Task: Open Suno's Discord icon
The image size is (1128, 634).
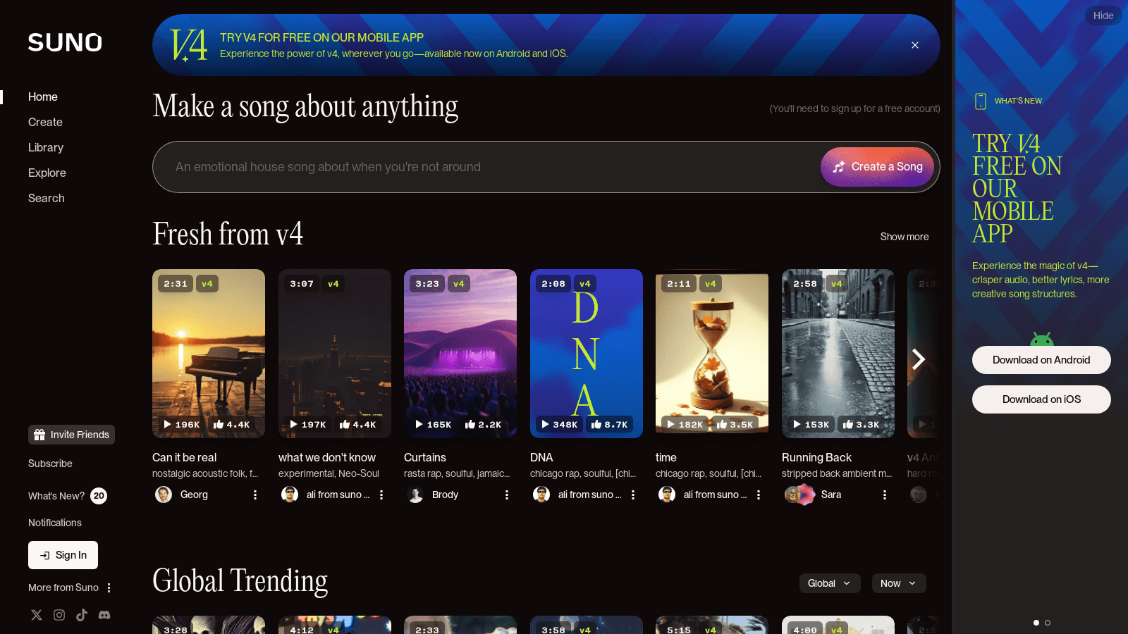Action: point(104,615)
